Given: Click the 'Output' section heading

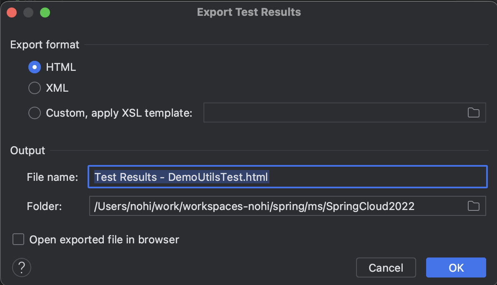Looking at the screenshot, I should [x=28, y=150].
